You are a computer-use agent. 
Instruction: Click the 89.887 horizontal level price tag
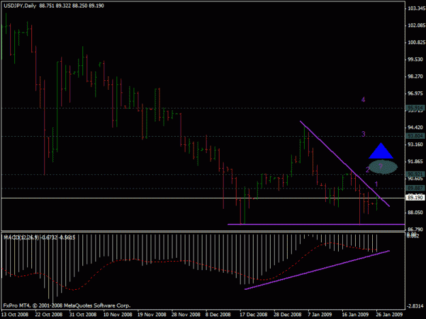tap(415, 188)
